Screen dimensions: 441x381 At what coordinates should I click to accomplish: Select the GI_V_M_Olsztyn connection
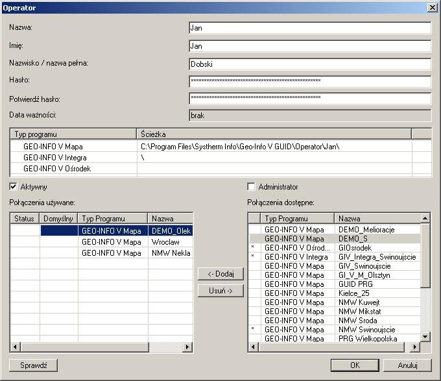click(335, 275)
